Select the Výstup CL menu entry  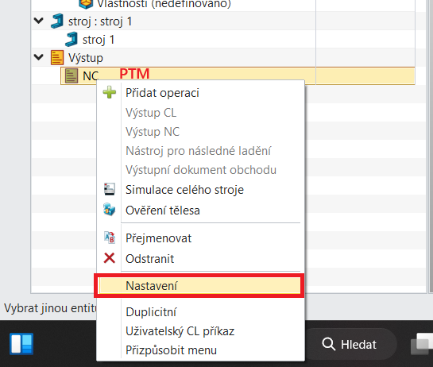[151, 113]
